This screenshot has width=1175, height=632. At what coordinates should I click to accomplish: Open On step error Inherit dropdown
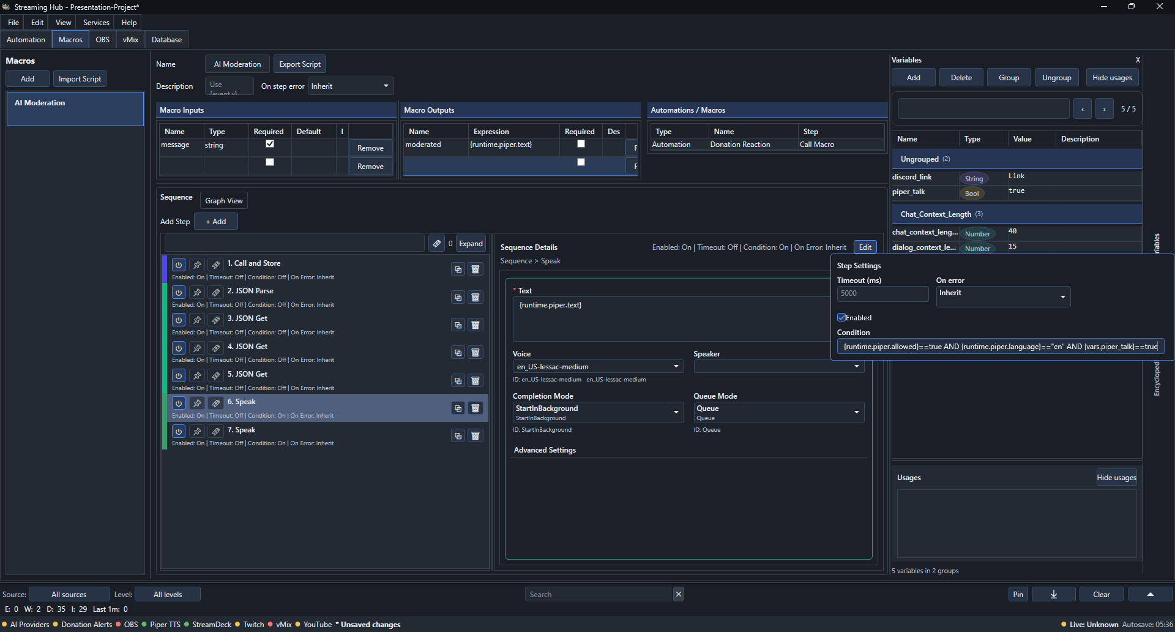(351, 86)
